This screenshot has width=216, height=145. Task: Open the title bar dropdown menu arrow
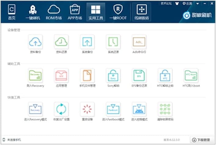(198, 4)
